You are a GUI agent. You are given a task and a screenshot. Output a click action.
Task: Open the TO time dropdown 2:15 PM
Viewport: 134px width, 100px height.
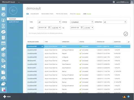point(89,28)
